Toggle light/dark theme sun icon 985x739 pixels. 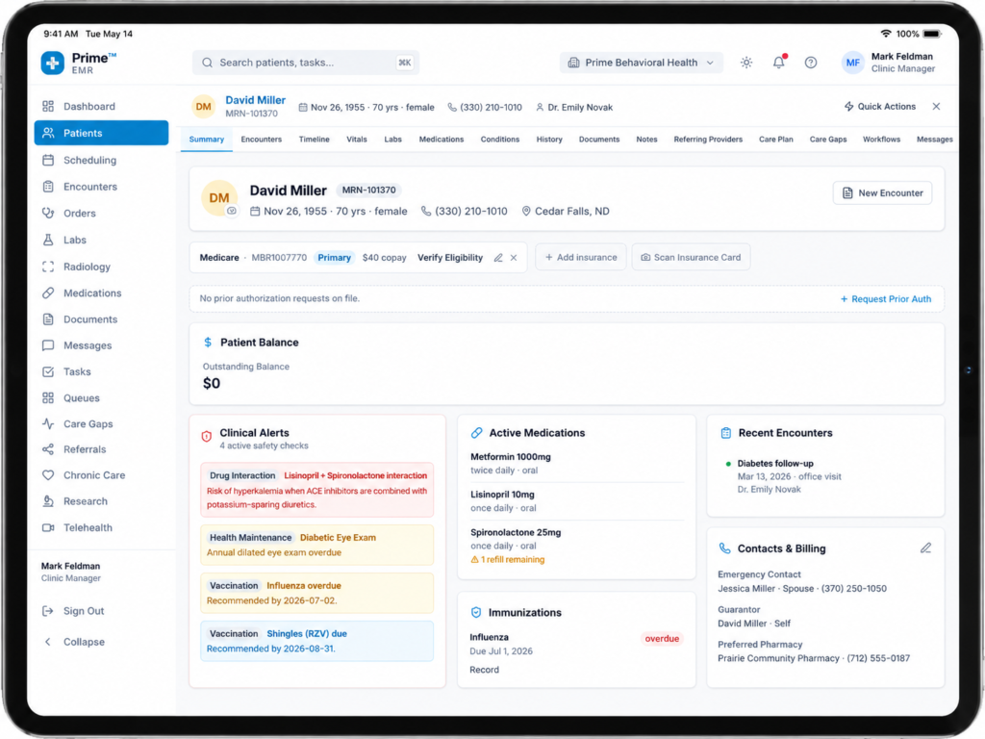[746, 63]
